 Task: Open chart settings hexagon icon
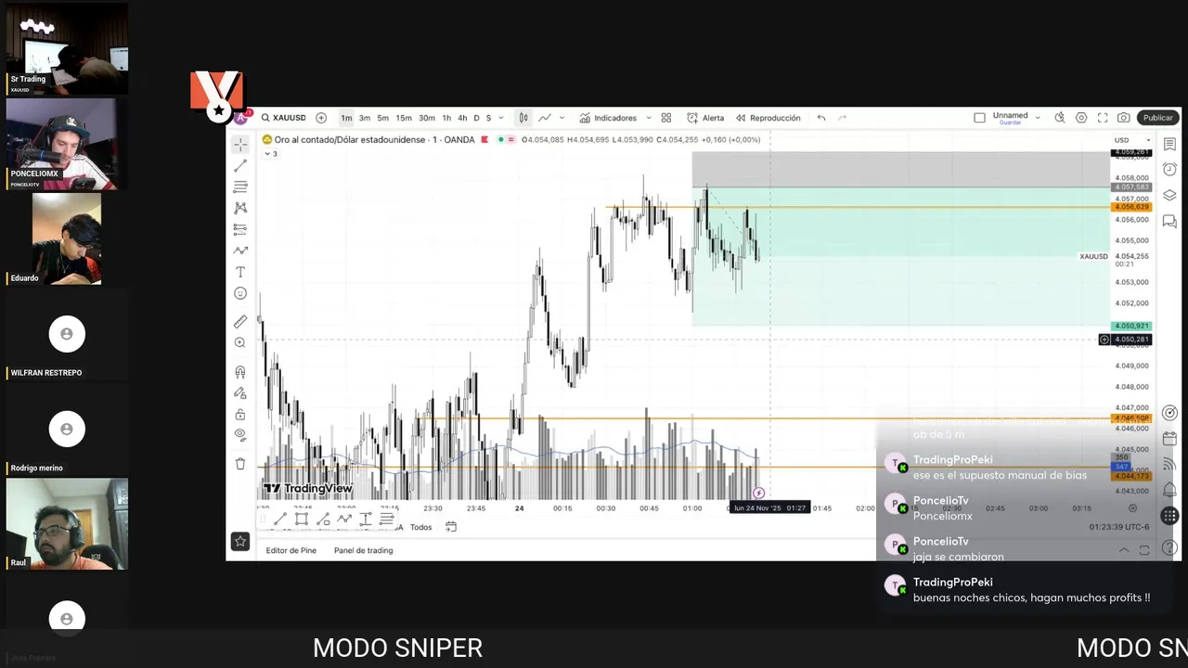(x=1081, y=118)
